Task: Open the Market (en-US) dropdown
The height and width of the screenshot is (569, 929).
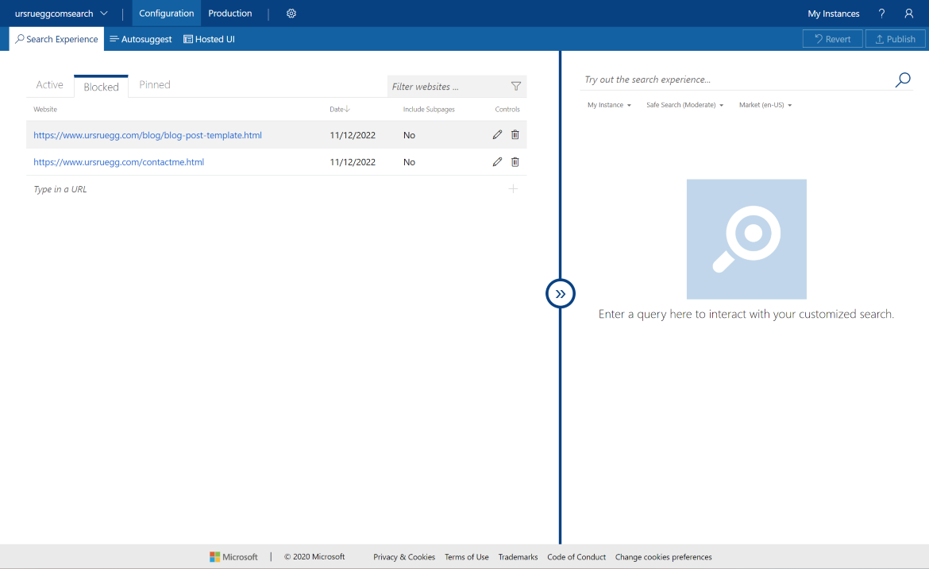Action: [765, 105]
